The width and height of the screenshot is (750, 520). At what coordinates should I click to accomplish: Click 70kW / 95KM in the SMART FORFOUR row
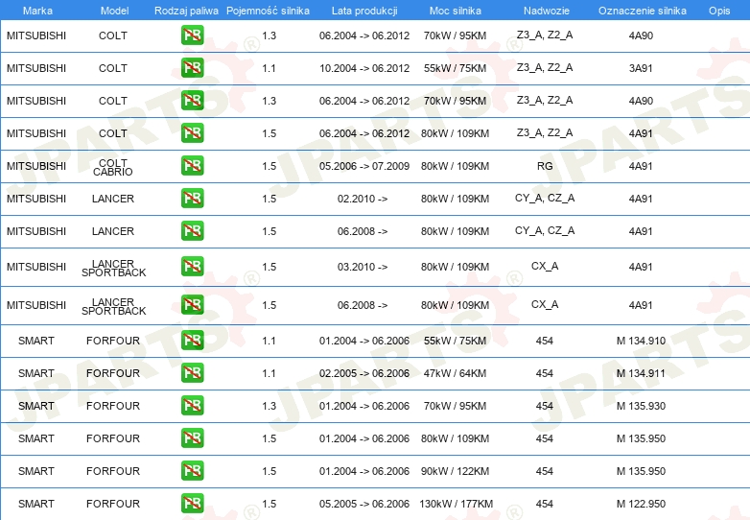tap(455, 406)
